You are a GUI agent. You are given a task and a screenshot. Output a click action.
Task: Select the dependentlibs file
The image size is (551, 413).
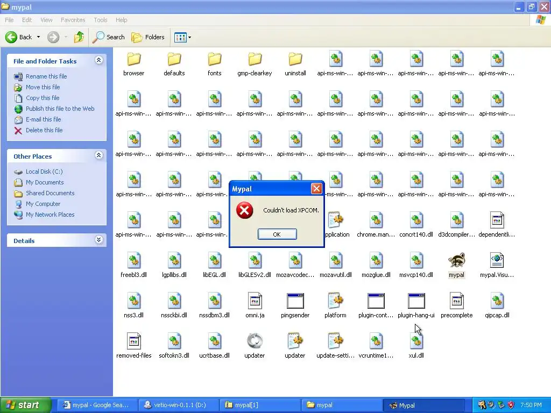click(x=497, y=225)
